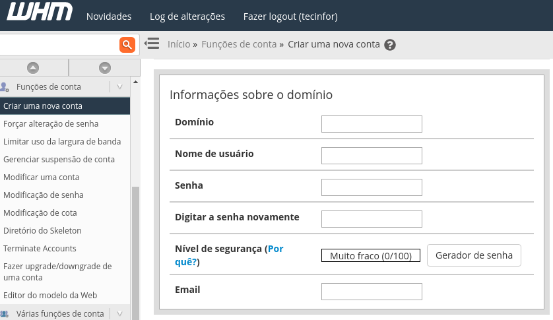Focus the Nome de usuário input field
This screenshot has height=320, width=553.
(372, 156)
